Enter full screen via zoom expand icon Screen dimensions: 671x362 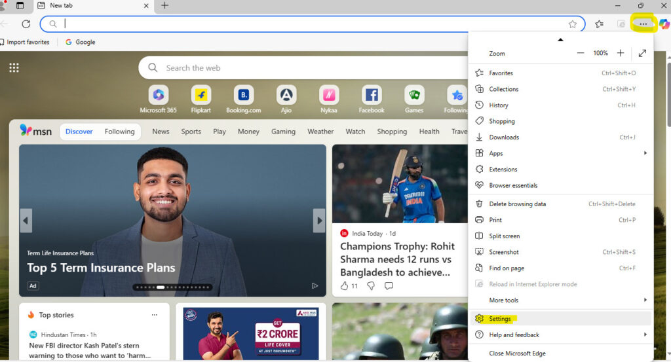tap(642, 53)
